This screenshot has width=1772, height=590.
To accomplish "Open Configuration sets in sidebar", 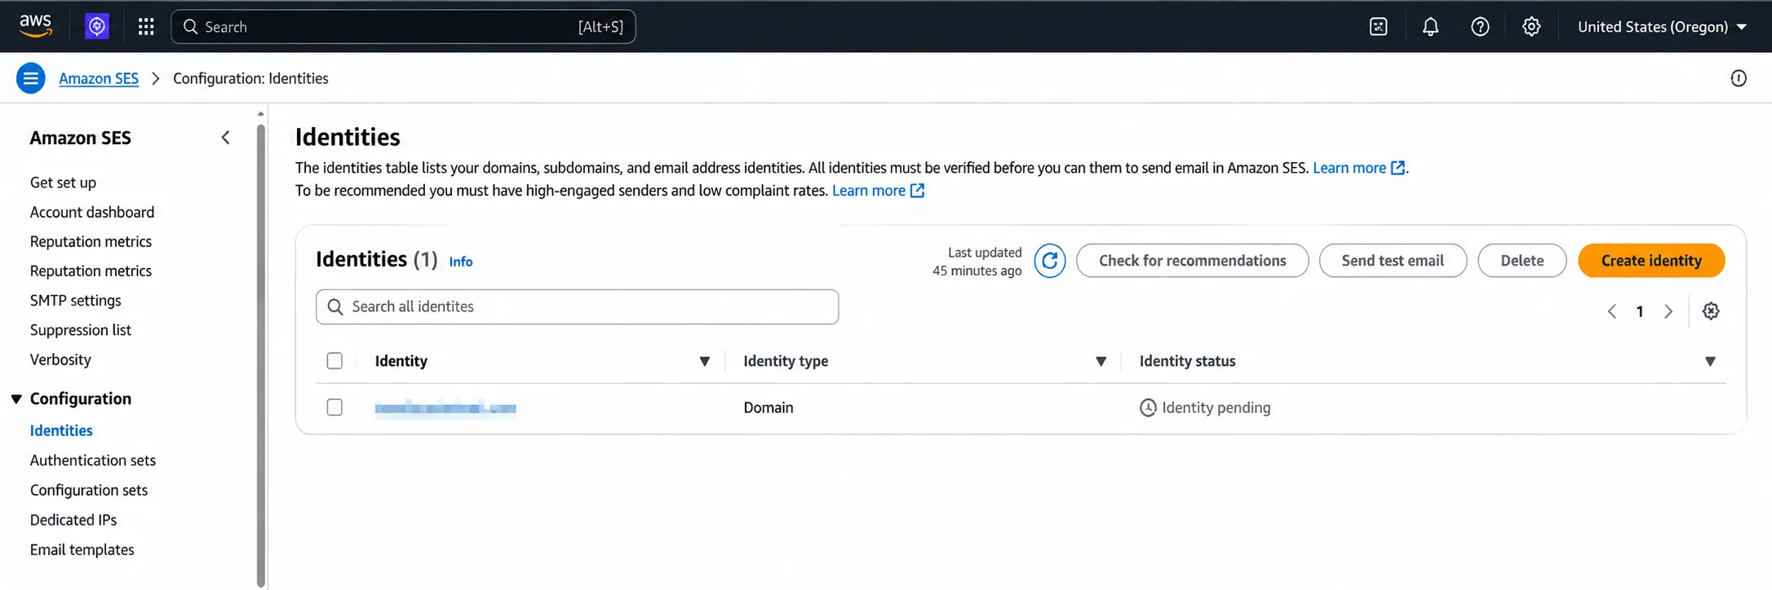I will point(89,490).
